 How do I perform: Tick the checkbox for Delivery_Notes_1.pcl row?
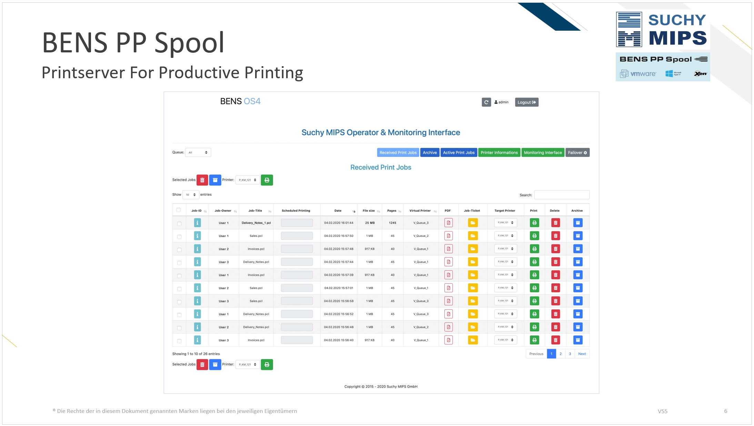tap(179, 224)
